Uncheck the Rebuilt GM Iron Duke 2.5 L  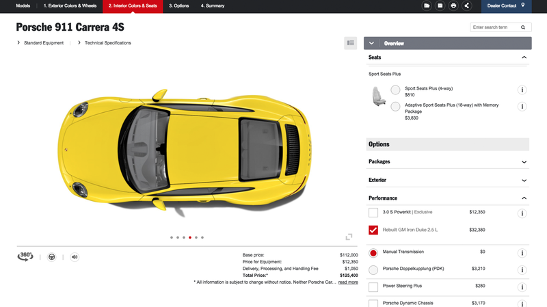[373, 230]
